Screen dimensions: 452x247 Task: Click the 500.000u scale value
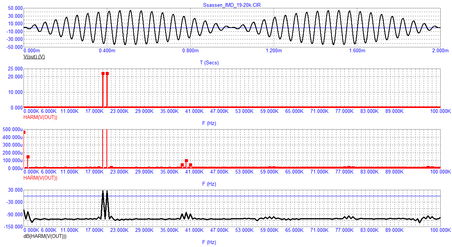tap(13, 130)
